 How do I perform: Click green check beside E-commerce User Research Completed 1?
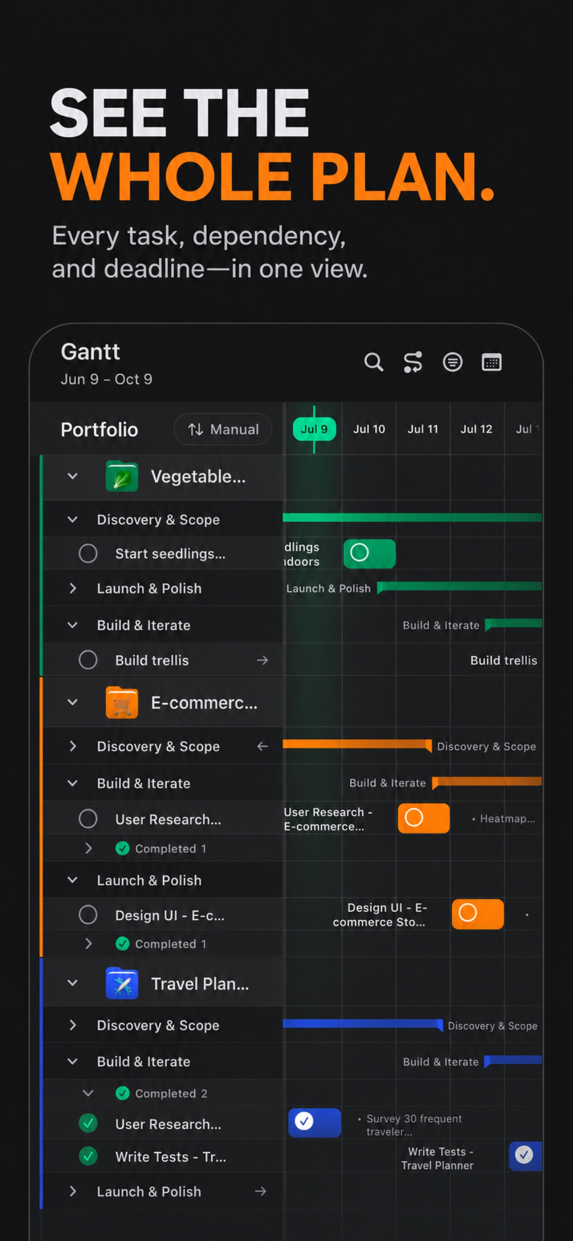click(x=123, y=848)
